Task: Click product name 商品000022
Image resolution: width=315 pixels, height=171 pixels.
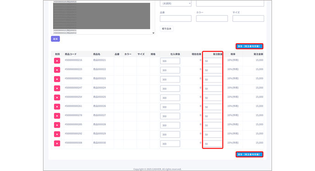Action: [99, 69]
